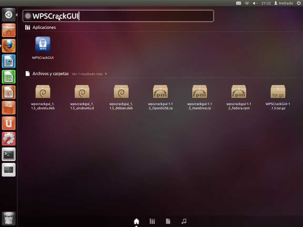Launch Firefox from the launcher
Screen dimensions: 303x227
(x=9, y=46)
